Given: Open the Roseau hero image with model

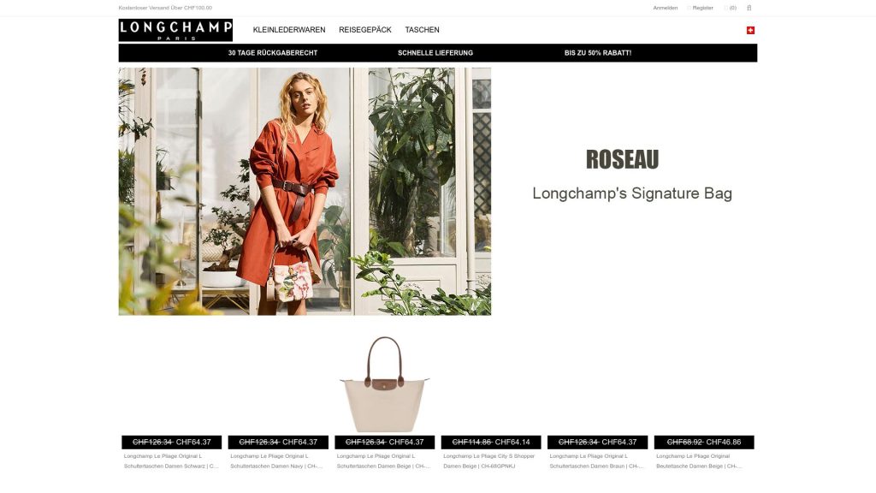Looking at the screenshot, I should point(305,192).
